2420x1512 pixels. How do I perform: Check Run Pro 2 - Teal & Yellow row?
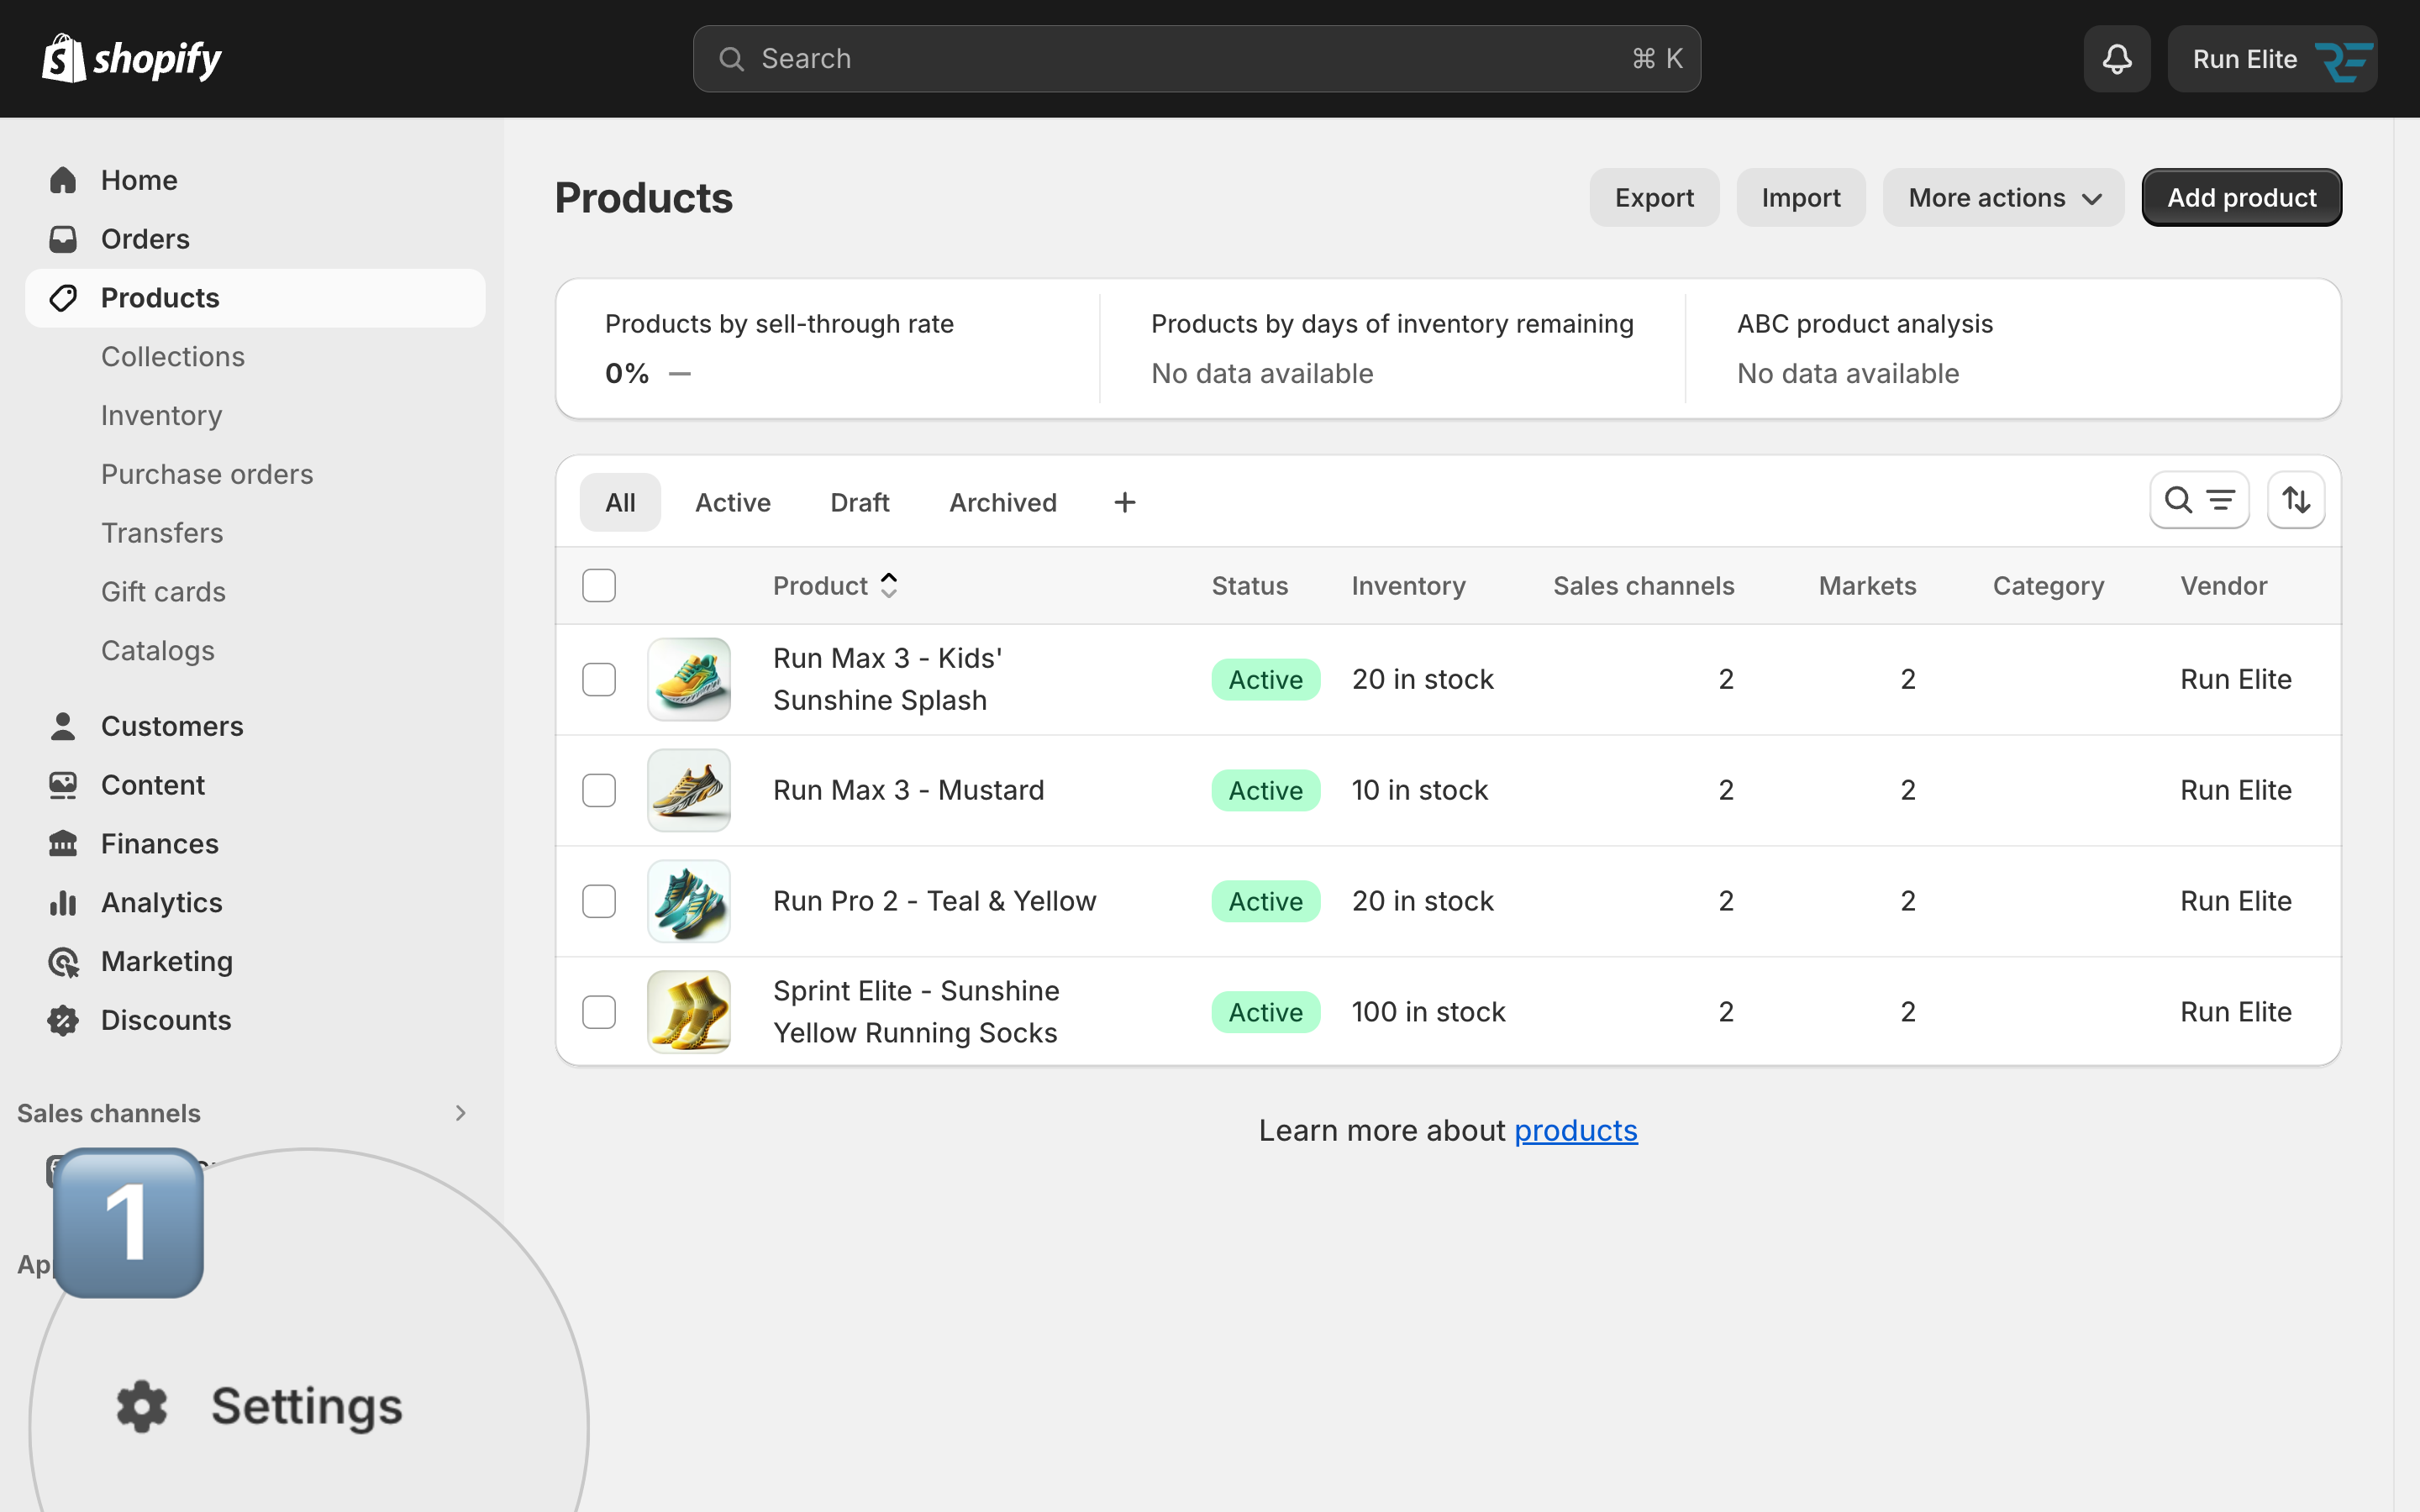(x=599, y=901)
